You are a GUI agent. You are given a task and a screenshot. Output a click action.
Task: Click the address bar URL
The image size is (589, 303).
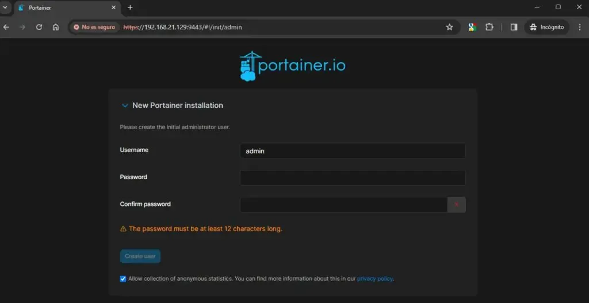[182, 27]
